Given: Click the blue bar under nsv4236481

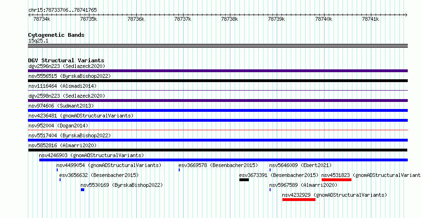Looking at the screenshot, I should 218,120.
